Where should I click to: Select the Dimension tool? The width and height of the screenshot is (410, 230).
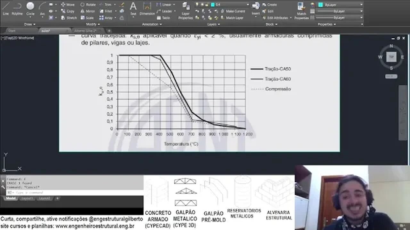[147, 8]
